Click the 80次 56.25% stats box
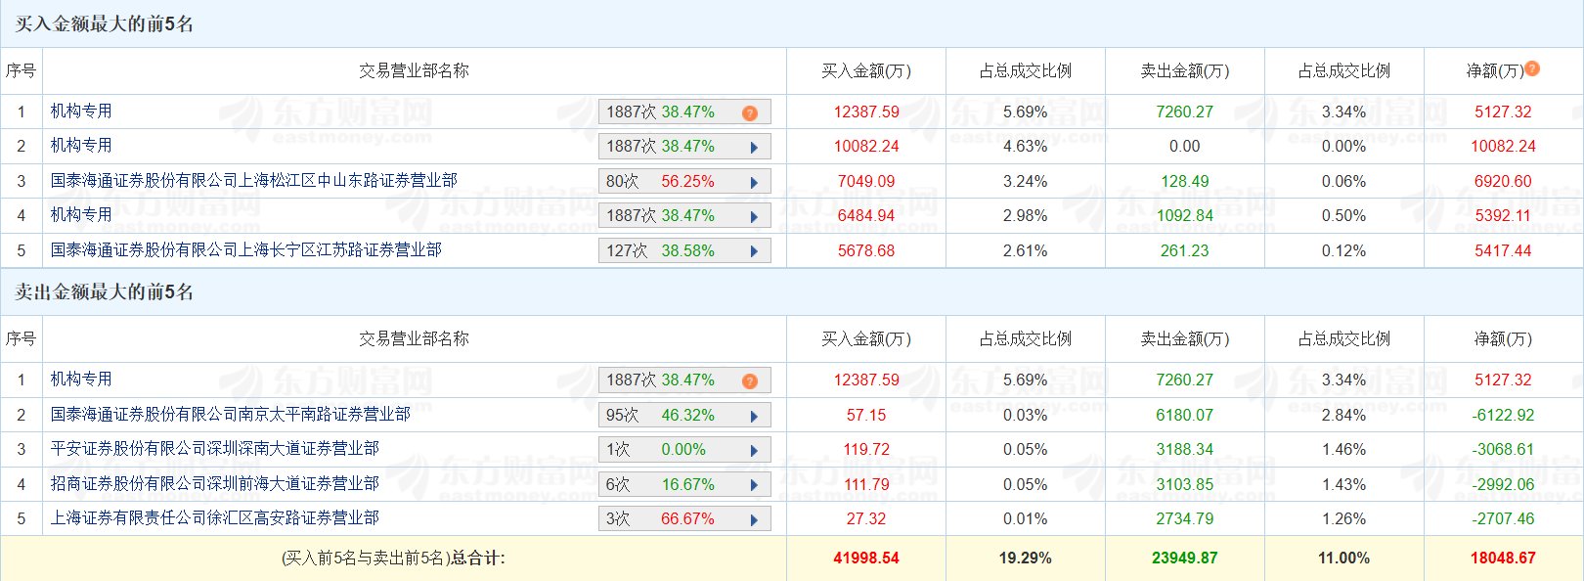Viewport: 1584px width, 581px height. pyautogui.click(x=684, y=182)
